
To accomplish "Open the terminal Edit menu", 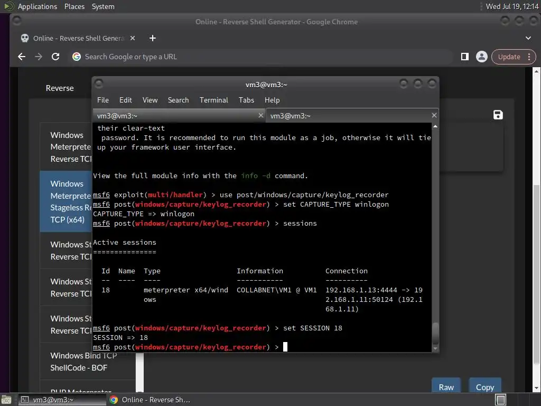I will [126, 100].
